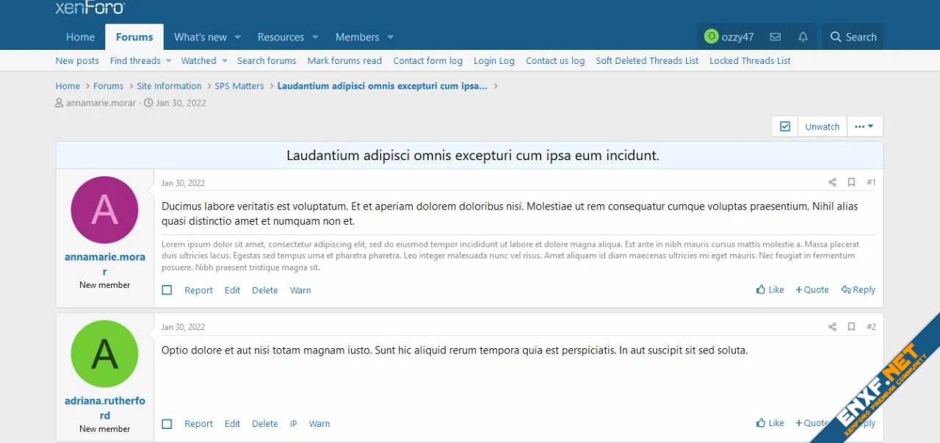Open the Home navigation tab

pos(80,37)
